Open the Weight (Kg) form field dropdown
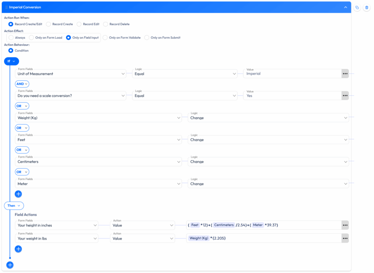 pyautogui.click(x=99, y=118)
